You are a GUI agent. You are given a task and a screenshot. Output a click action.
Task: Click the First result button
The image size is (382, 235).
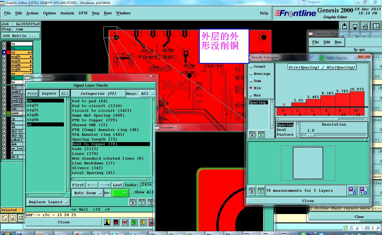pos(78,185)
